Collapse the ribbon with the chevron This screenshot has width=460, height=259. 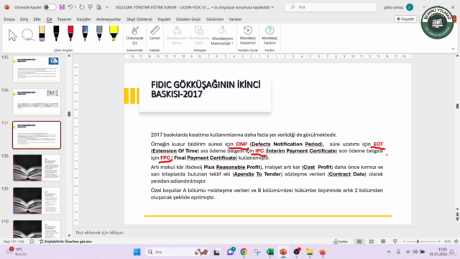454,49
